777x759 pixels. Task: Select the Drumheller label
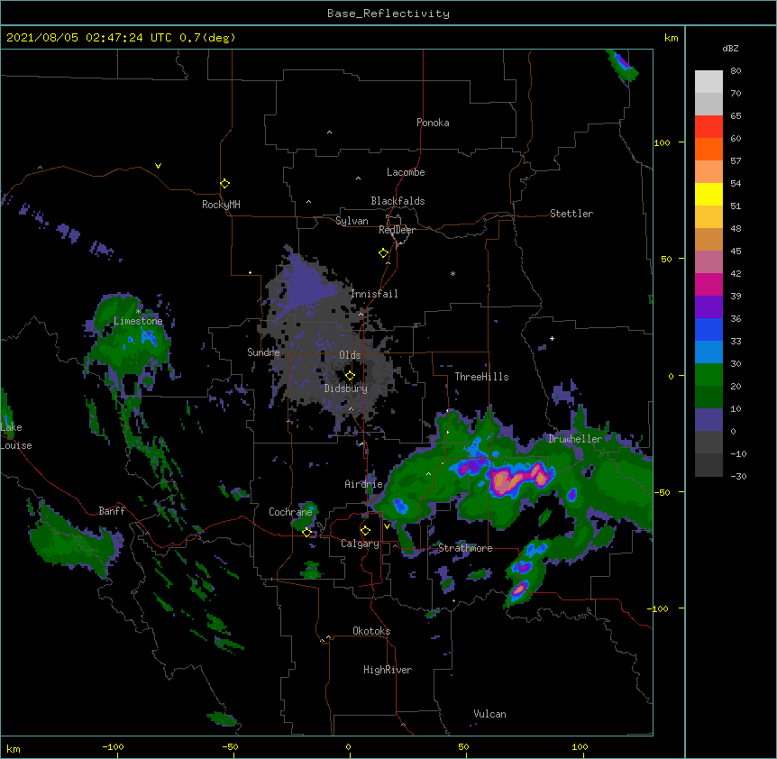click(575, 439)
